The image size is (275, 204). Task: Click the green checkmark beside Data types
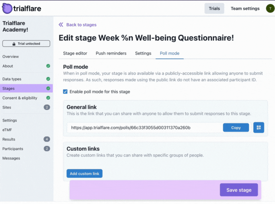point(48,79)
